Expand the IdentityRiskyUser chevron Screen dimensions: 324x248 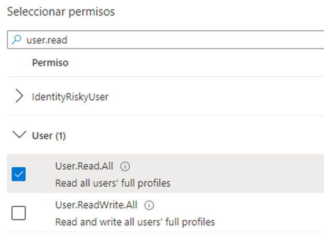pyautogui.click(x=19, y=96)
